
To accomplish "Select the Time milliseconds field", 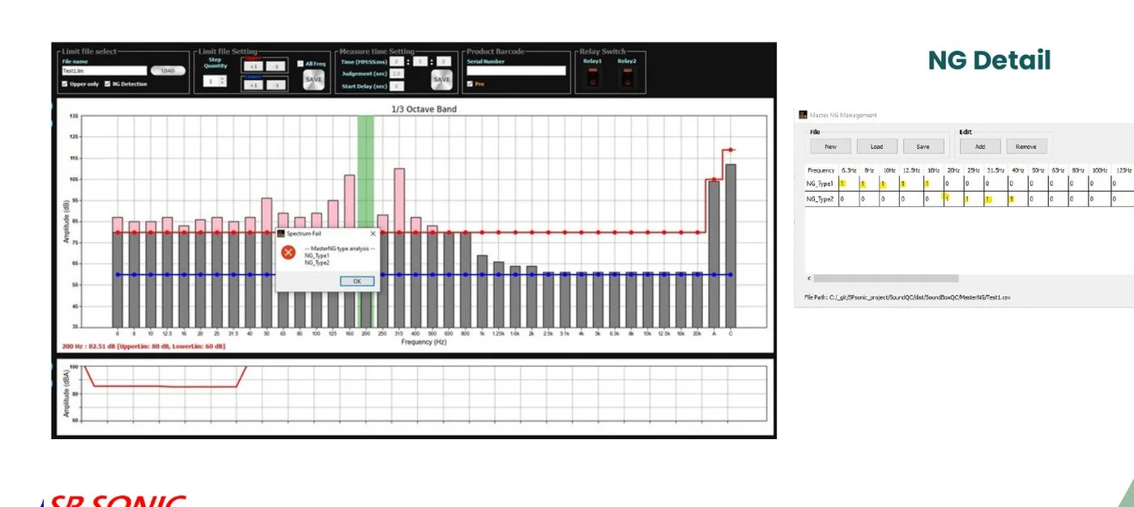I will pyautogui.click(x=443, y=61).
